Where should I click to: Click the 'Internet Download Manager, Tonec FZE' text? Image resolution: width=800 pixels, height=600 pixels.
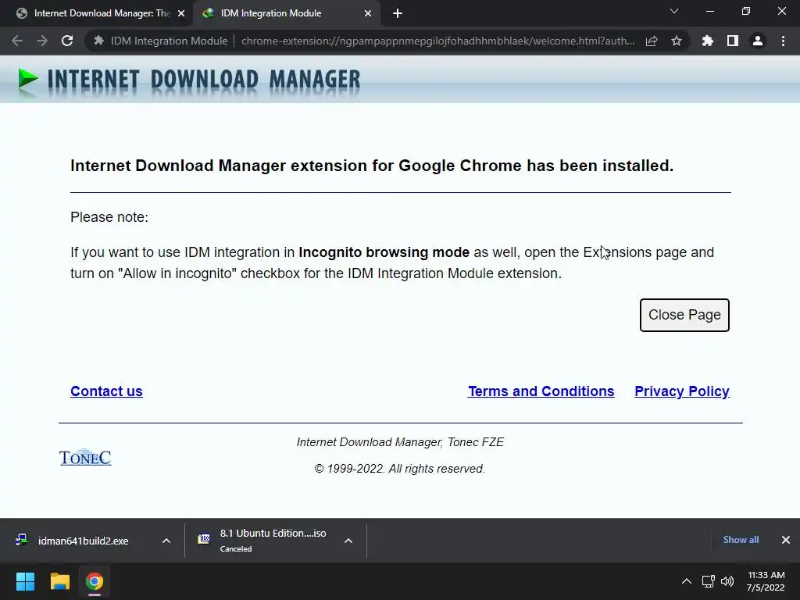400,442
